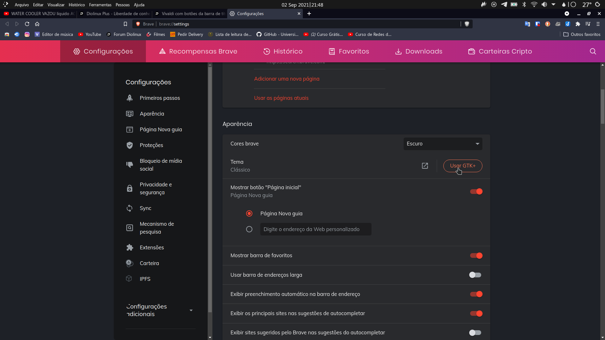Viewport: 605px width, 340px height.
Task: Open volume tray icon
Action: (x=544, y=4)
